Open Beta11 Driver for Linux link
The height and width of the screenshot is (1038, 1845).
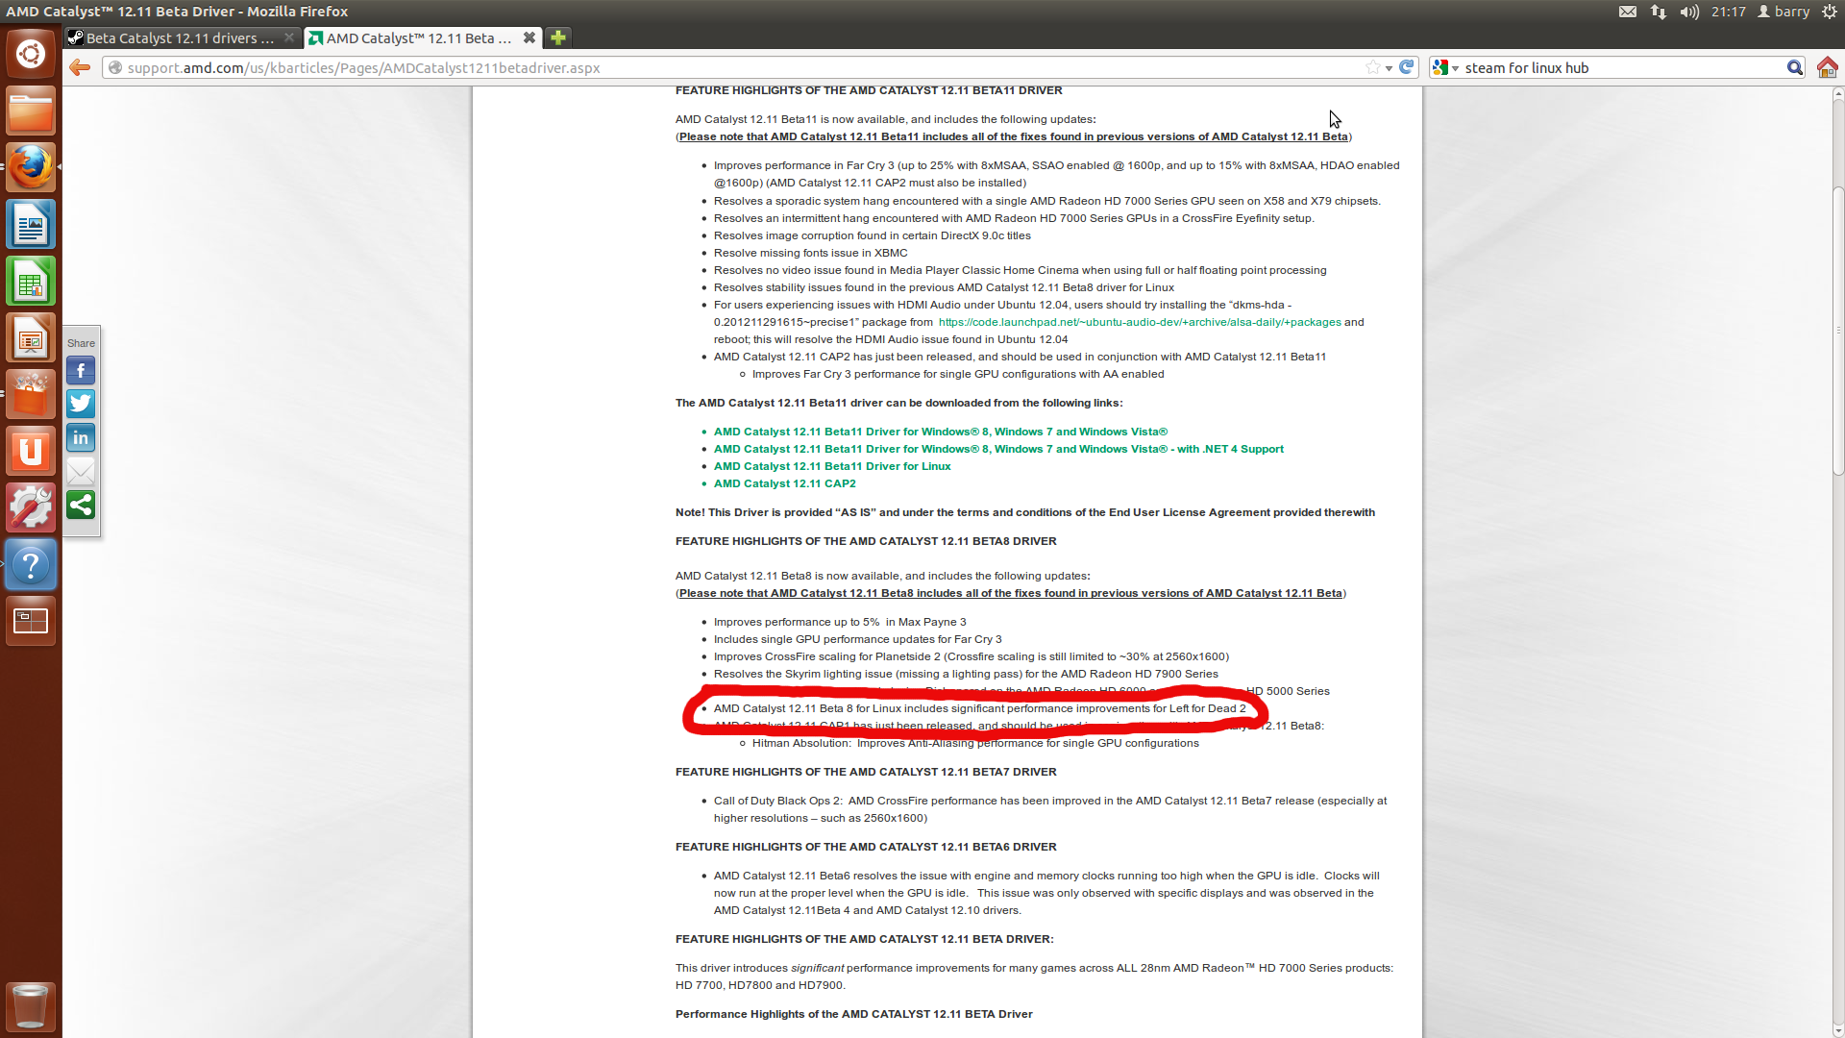[831, 466]
